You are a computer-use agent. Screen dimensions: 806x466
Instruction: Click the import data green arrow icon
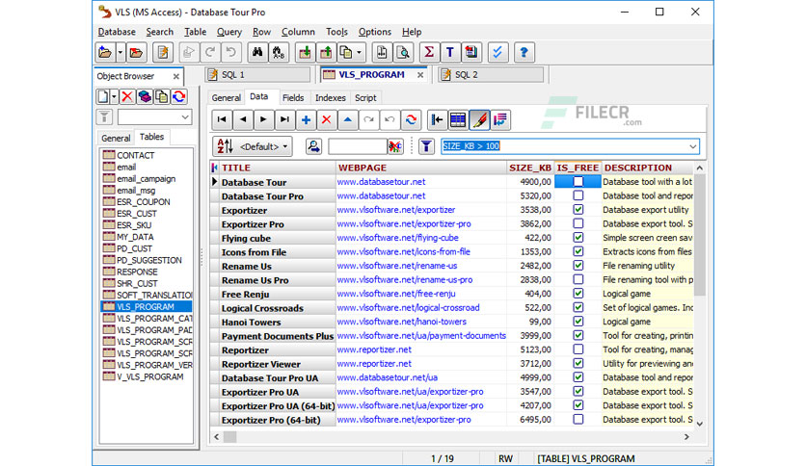(305, 52)
